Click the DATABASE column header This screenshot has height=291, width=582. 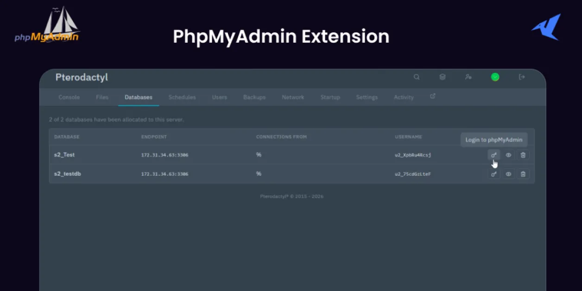pos(67,137)
